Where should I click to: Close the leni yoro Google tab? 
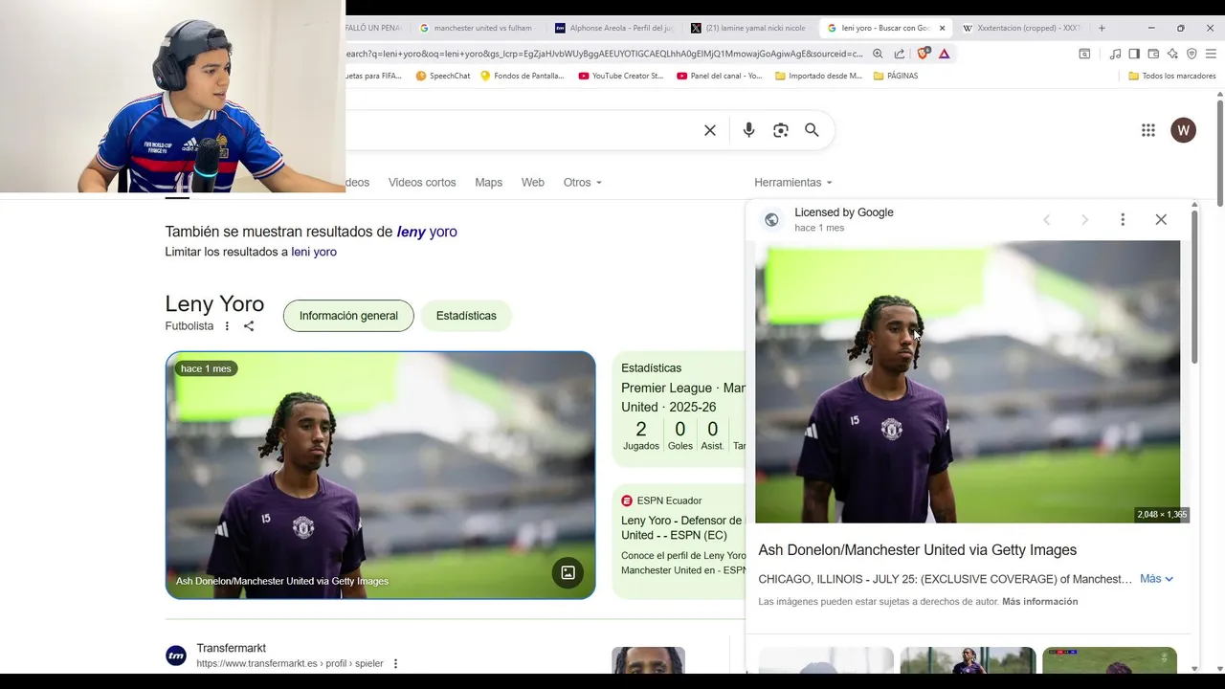click(942, 28)
